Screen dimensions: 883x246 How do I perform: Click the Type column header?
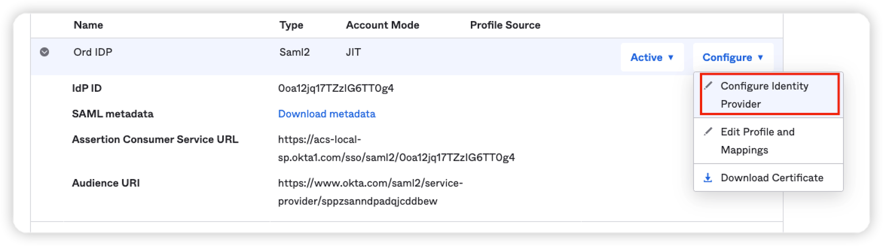tap(291, 25)
